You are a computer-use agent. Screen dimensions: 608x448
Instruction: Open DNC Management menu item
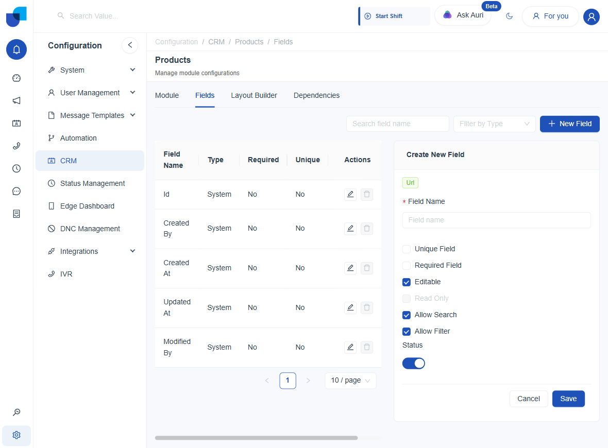pyautogui.click(x=90, y=229)
